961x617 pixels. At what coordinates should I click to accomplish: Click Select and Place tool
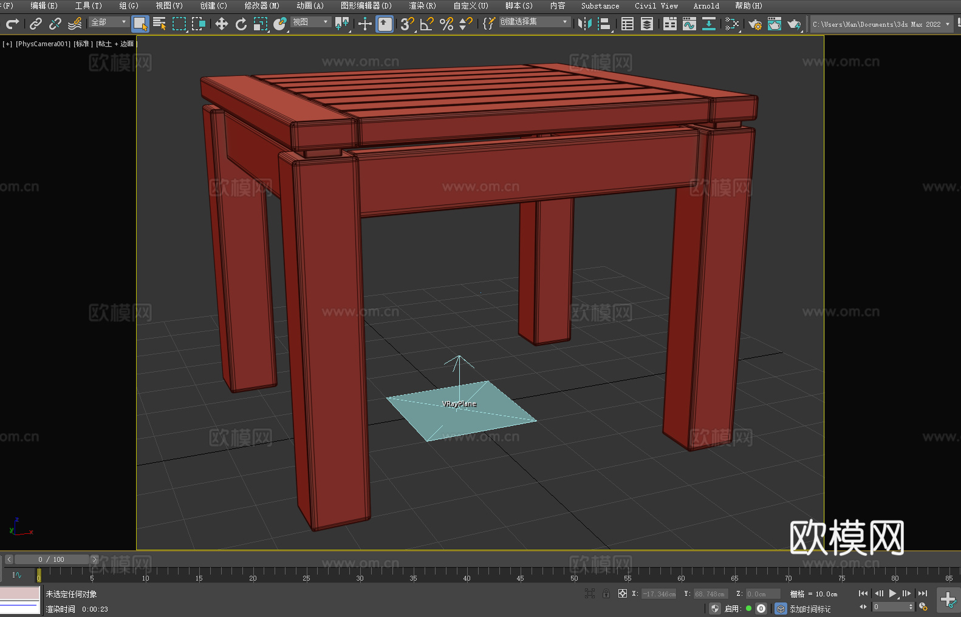[x=279, y=24]
